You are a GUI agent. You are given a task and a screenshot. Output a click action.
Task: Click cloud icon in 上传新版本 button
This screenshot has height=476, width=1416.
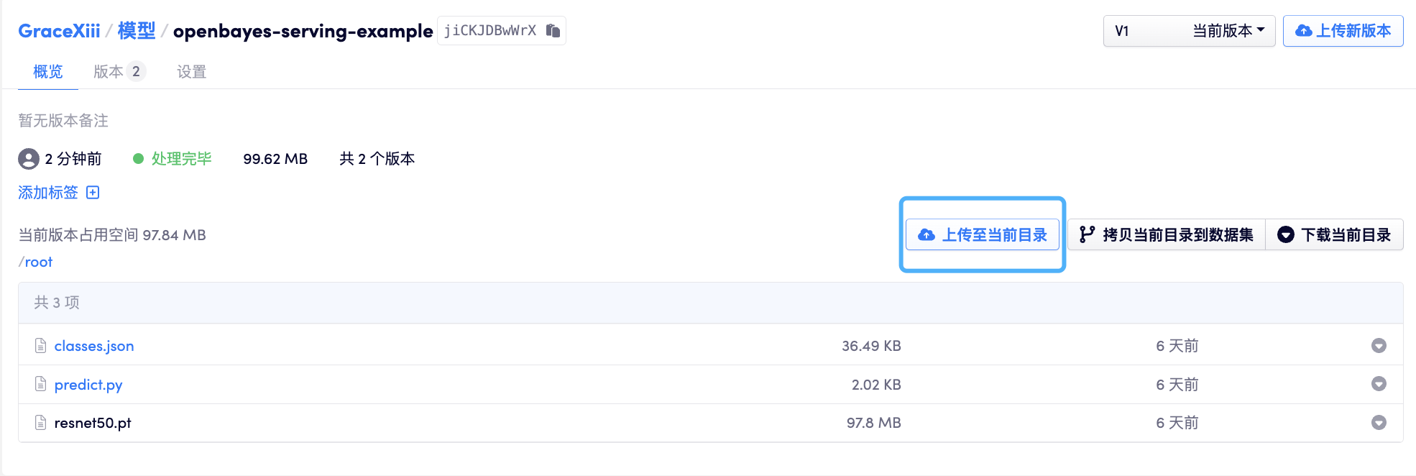coord(1302,31)
